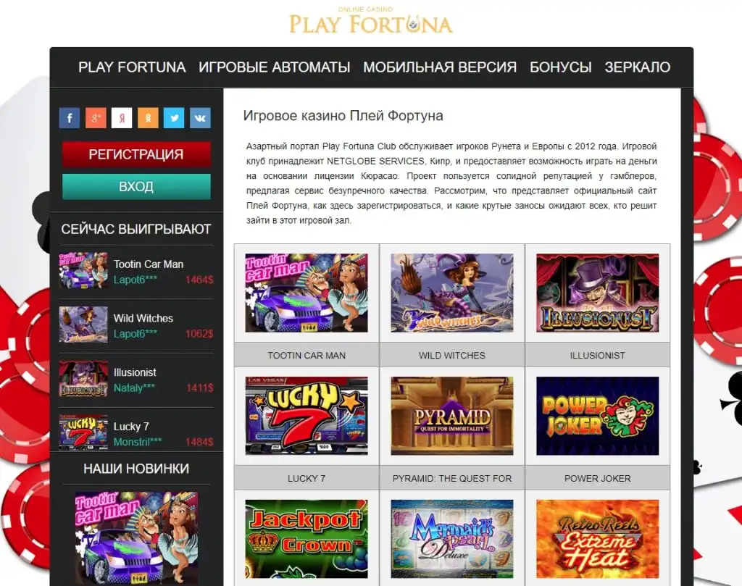
Task: Select the ЗЕРКАЛО menu item
Action: tap(638, 67)
